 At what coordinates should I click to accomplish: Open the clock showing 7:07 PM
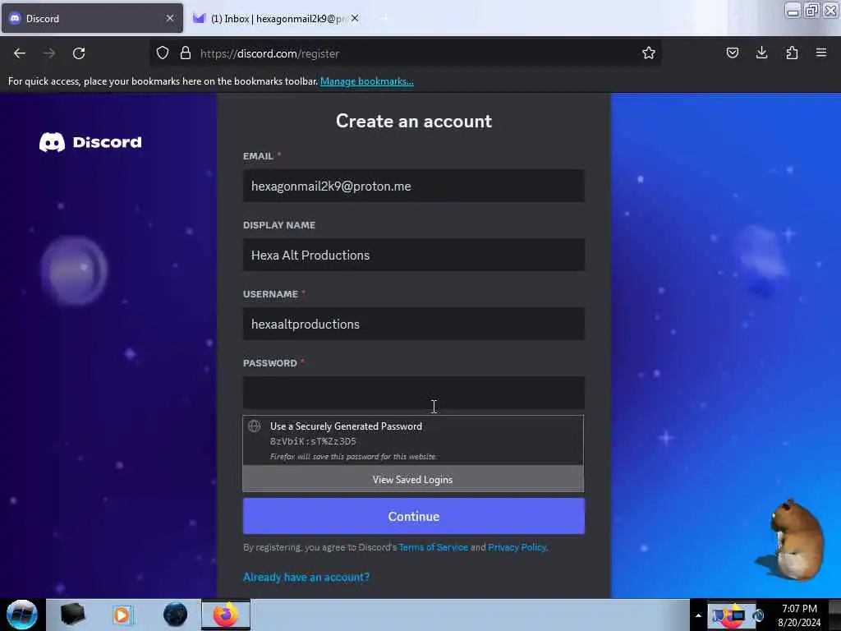(x=799, y=615)
